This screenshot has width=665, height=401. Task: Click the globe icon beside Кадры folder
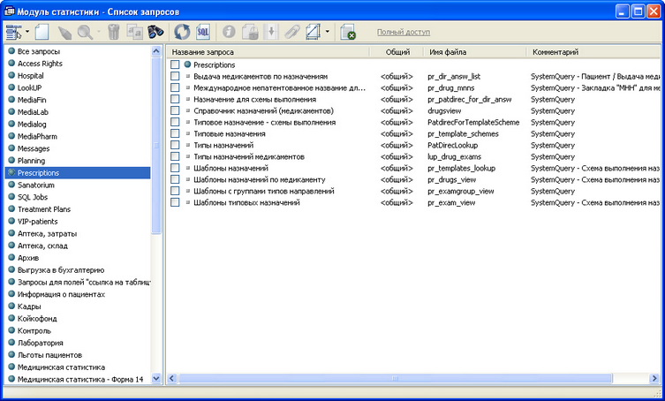pyautogui.click(x=11, y=306)
